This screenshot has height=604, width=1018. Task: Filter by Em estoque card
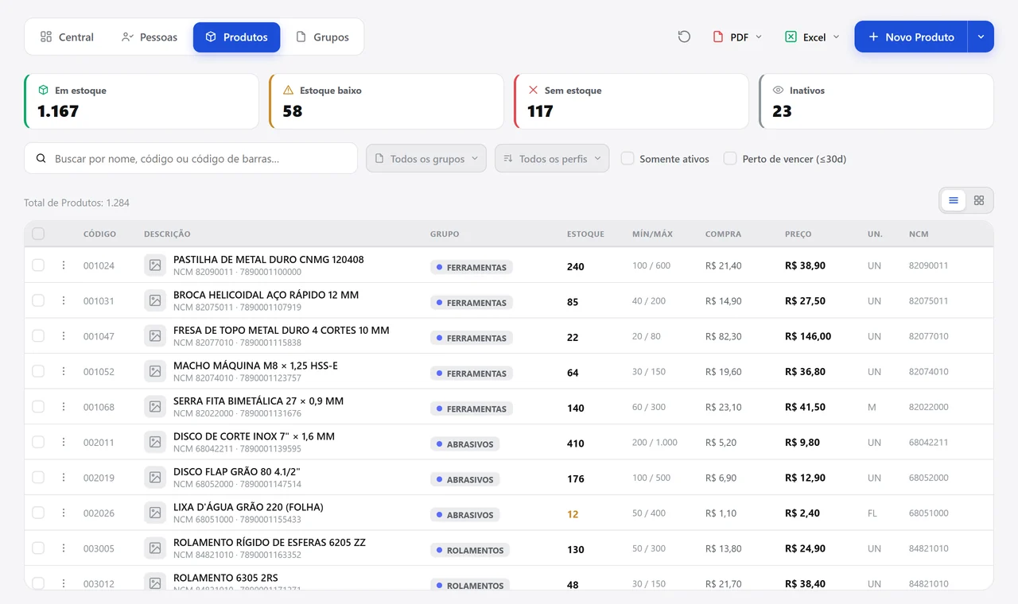142,102
